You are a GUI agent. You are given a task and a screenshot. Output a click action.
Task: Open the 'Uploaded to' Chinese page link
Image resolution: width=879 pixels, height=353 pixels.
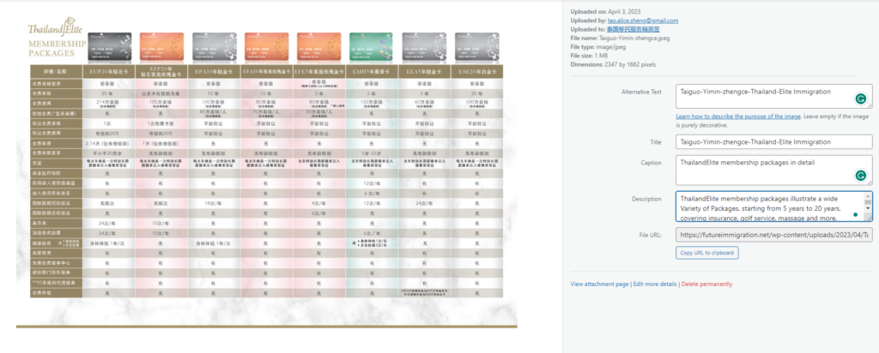coord(633,29)
